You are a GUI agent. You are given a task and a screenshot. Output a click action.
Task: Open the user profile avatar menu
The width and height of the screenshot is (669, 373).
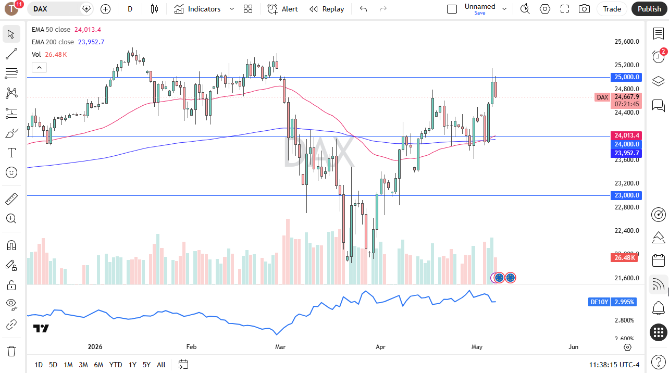click(x=13, y=9)
